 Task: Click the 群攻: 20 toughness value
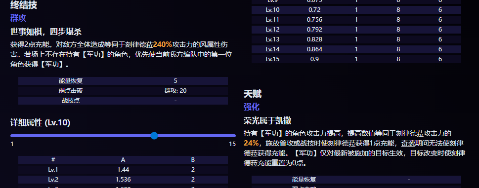175,90
